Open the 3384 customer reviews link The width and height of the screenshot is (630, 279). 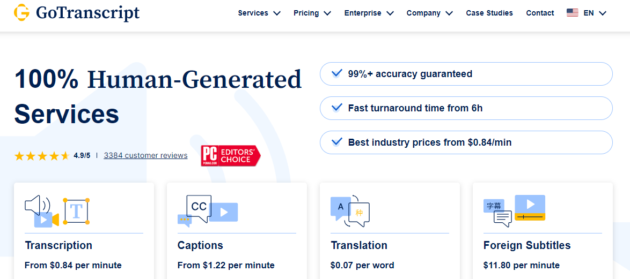click(145, 155)
